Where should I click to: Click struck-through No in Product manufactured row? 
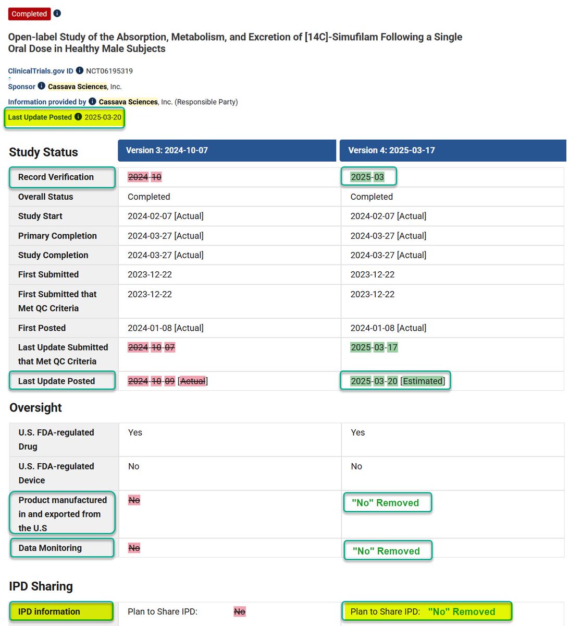click(134, 500)
